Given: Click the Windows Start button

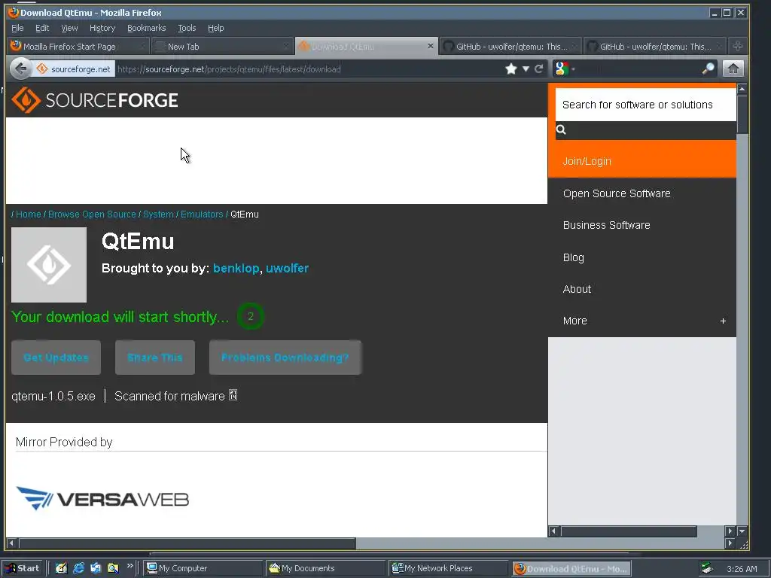Looking at the screenshot, I should (x=23, y=568).
